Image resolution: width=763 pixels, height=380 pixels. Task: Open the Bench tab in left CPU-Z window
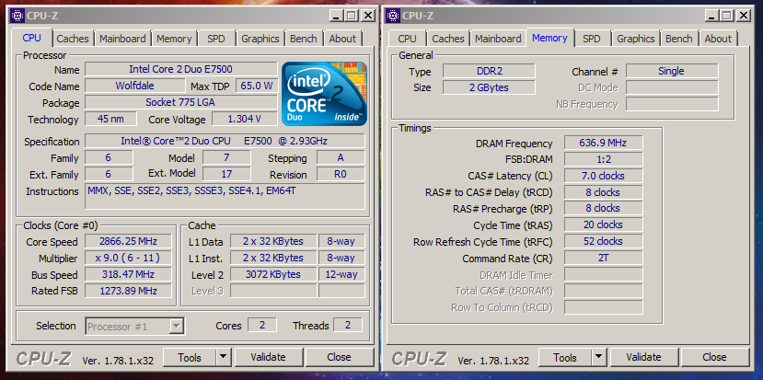pos(304,39)
